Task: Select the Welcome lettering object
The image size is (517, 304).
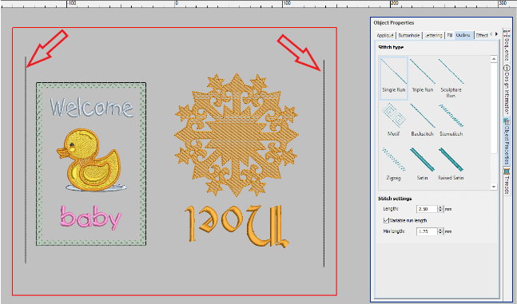Action: pos(92,107)
